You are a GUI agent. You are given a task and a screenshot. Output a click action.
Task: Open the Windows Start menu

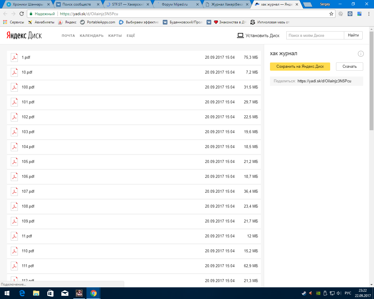tap(7, 293)
